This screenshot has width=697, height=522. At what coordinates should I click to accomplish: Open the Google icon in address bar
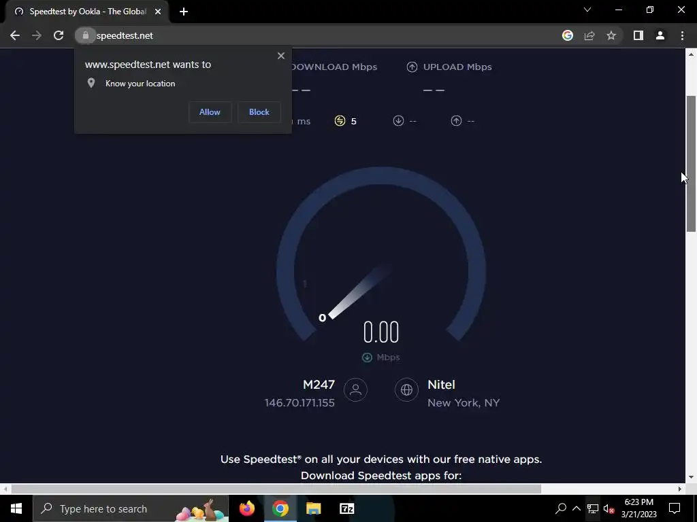tap(568, 35)
